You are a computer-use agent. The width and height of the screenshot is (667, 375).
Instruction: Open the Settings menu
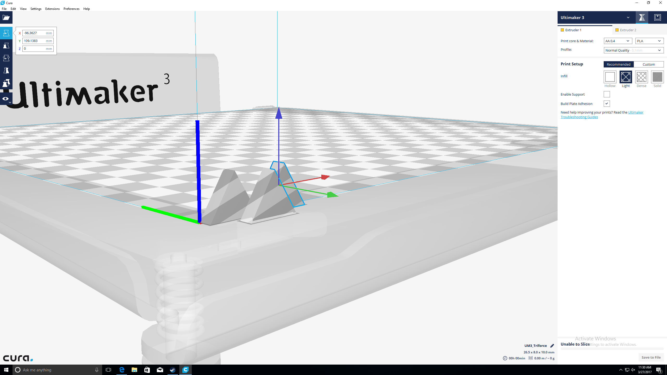click(x=36, y=9)
